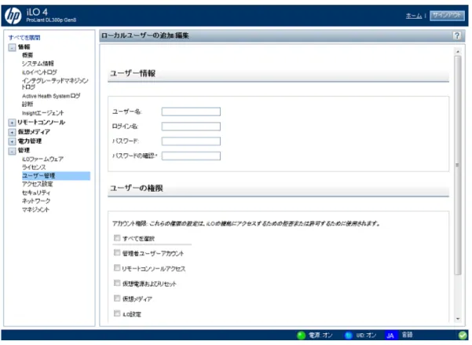Select ユーザー管理 in the sidebar
The height and width of the screenshot is (345, 472).
pos(56,176)
